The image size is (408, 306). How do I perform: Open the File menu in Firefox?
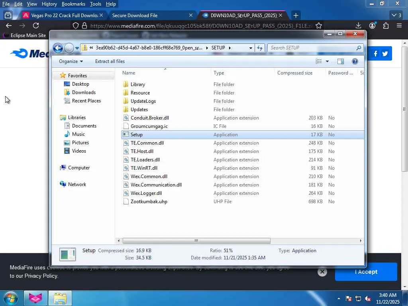click(6, 4)
